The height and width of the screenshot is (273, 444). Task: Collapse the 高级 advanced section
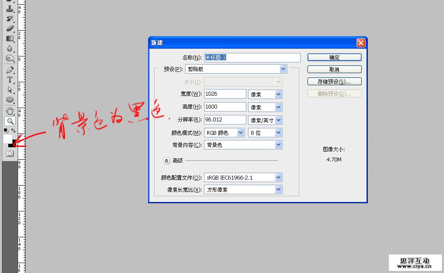pos(167,161)
